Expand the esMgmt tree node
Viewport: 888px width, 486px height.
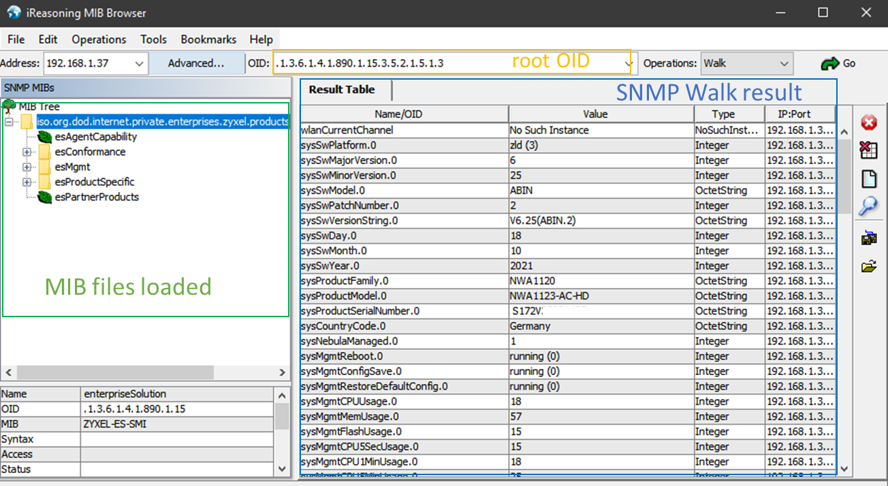26,167
